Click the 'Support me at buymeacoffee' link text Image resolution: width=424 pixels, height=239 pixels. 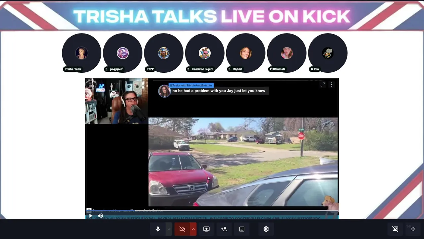click(128, 210)
